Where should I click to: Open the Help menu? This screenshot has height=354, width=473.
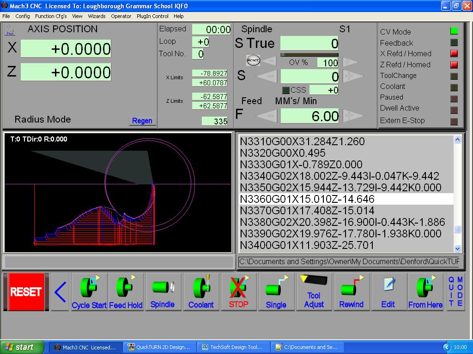179,16
